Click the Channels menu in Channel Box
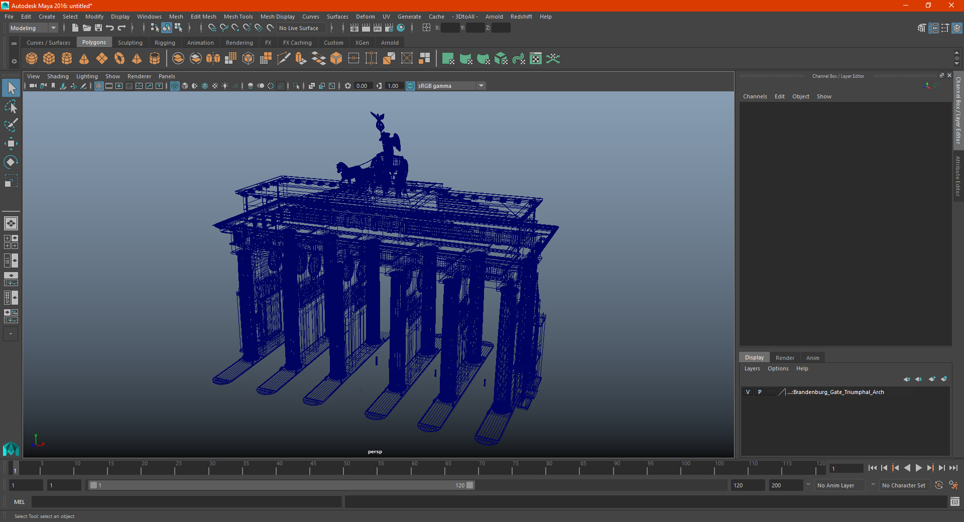This screenshot has width=964, height=522. (755, 96)
